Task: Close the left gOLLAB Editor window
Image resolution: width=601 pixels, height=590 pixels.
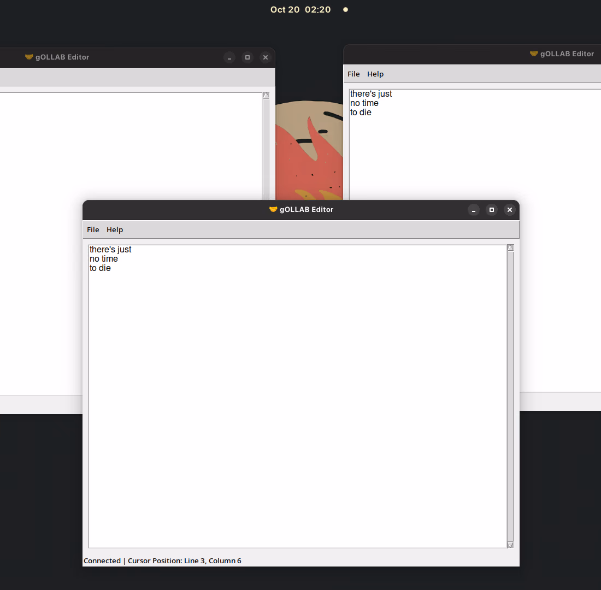Action: coord(266,57)
